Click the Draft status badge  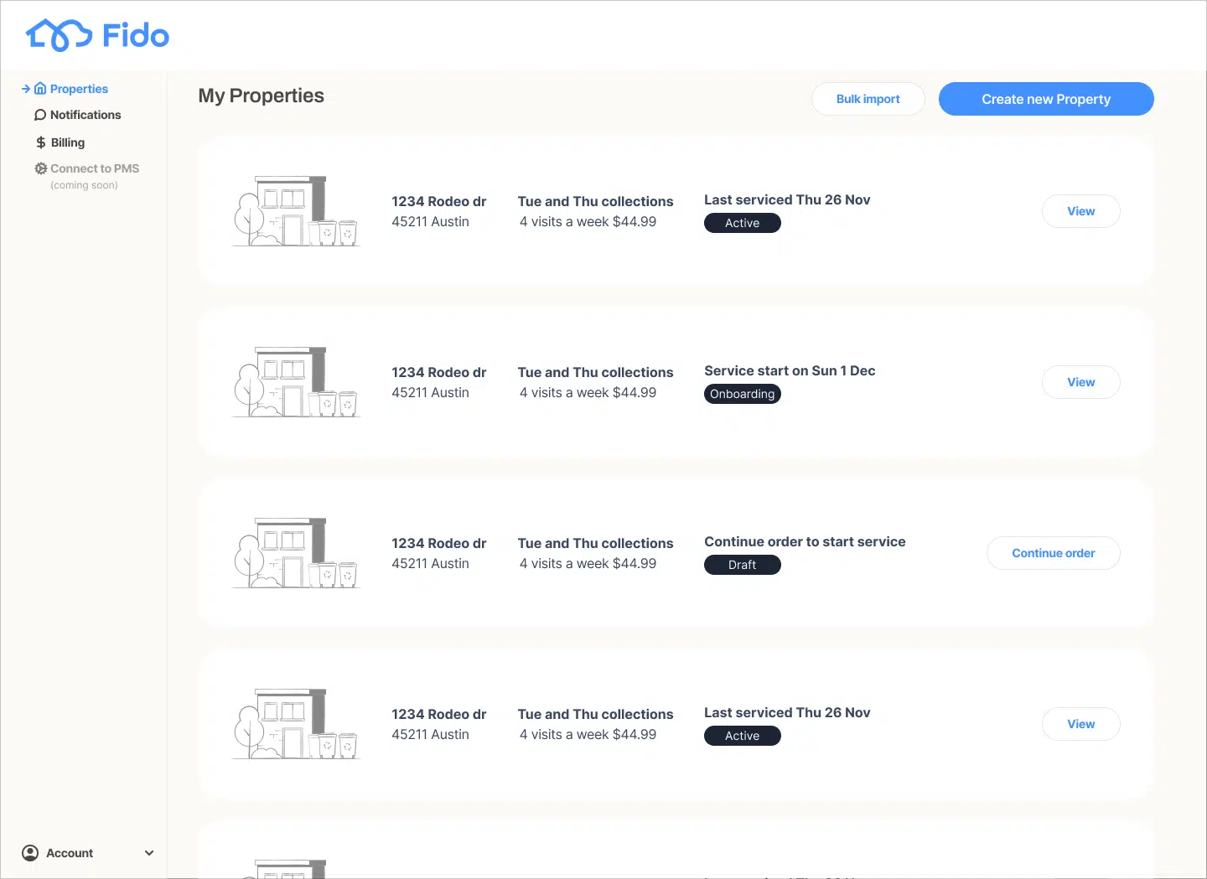(x=742, y=565)
